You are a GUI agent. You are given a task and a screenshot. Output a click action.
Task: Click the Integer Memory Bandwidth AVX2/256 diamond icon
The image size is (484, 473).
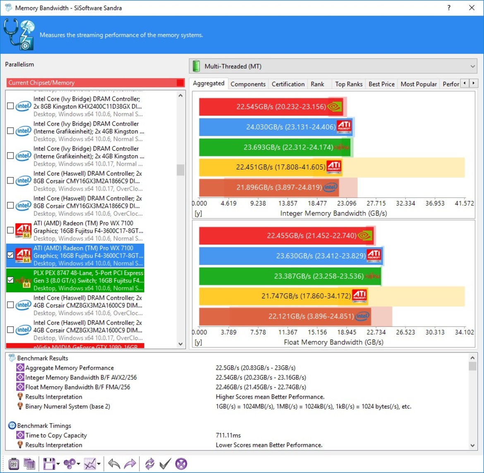(20, 377)
